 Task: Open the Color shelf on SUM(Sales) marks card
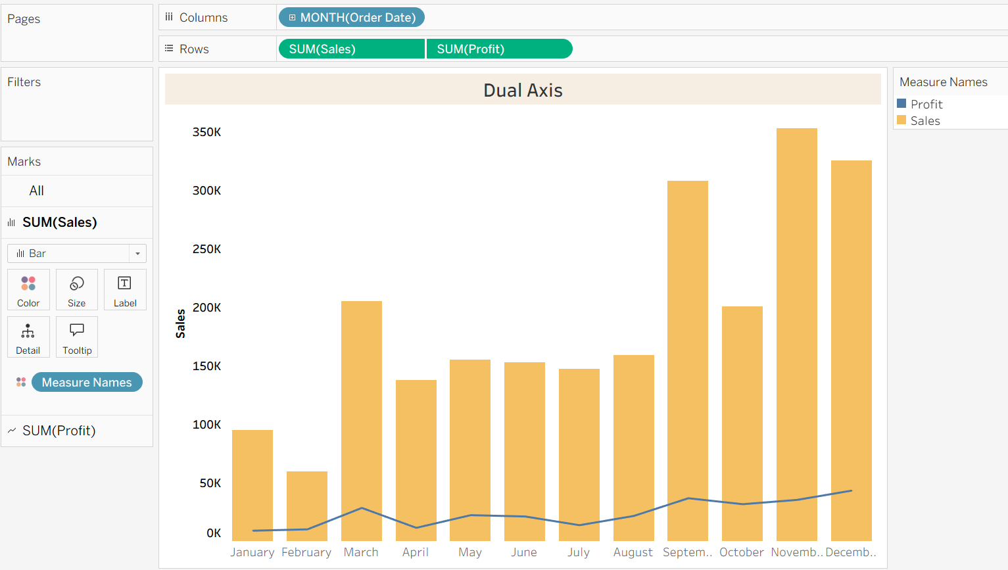pyautogui.click(x=28, y=289)
